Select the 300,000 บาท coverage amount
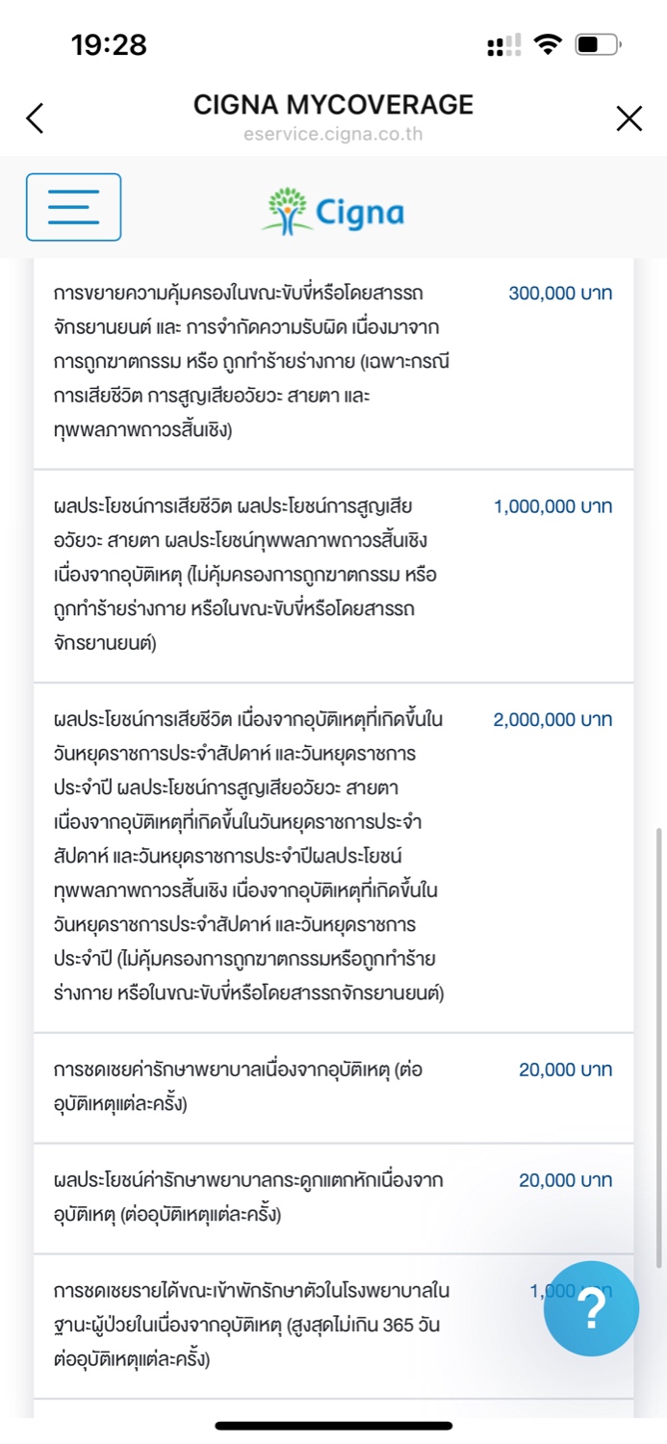 point(560,294)
